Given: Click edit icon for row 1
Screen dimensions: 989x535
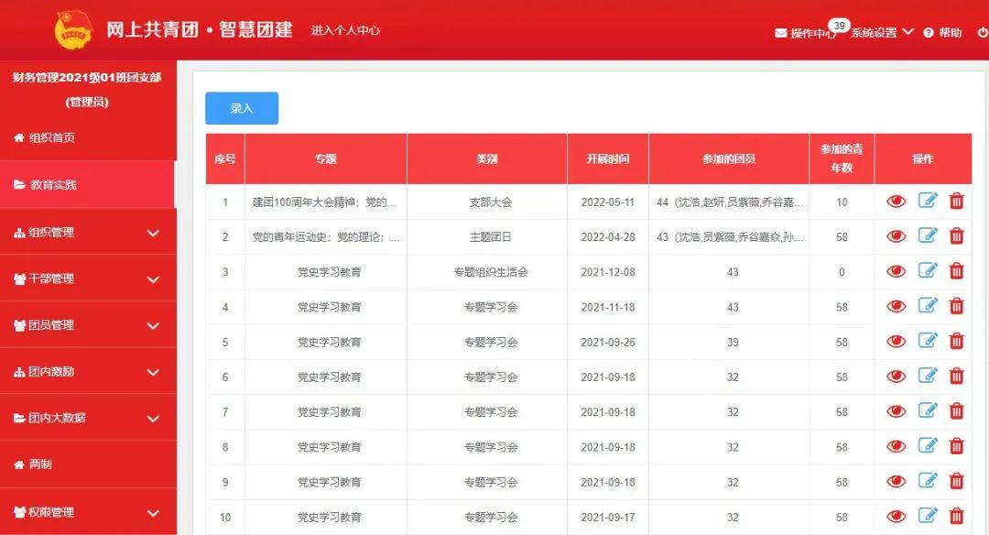Looking at the screenshot, I should pos(928,201).
